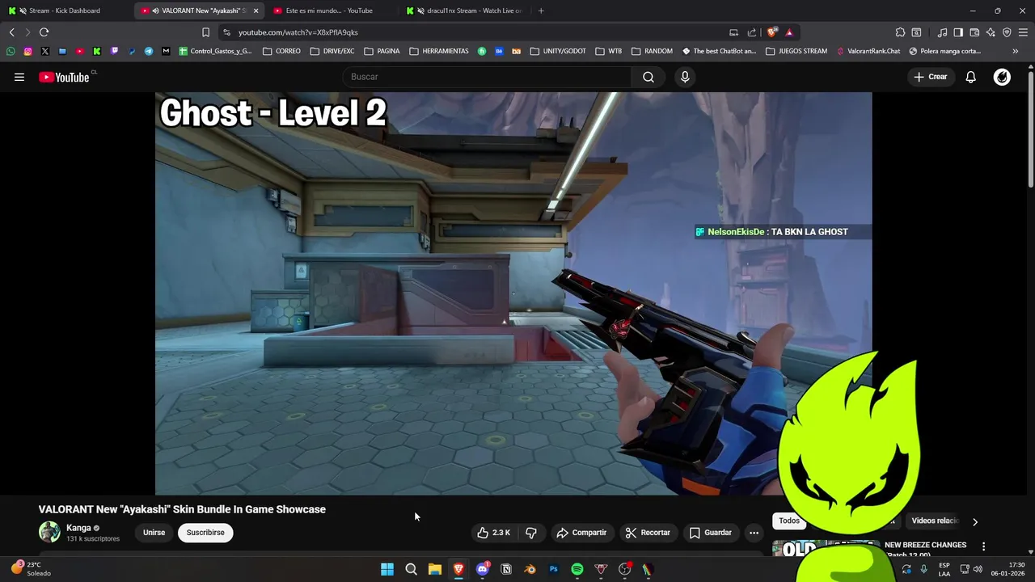This screenshot has height=582, width=1035.
Task: Click the Recortar clip button
Action: pyautogui.click(x=648, y=533)
